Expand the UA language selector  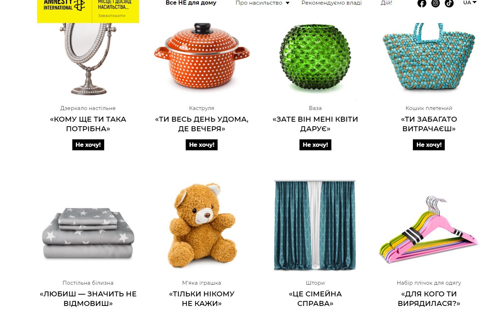click(x=470, y=2)
